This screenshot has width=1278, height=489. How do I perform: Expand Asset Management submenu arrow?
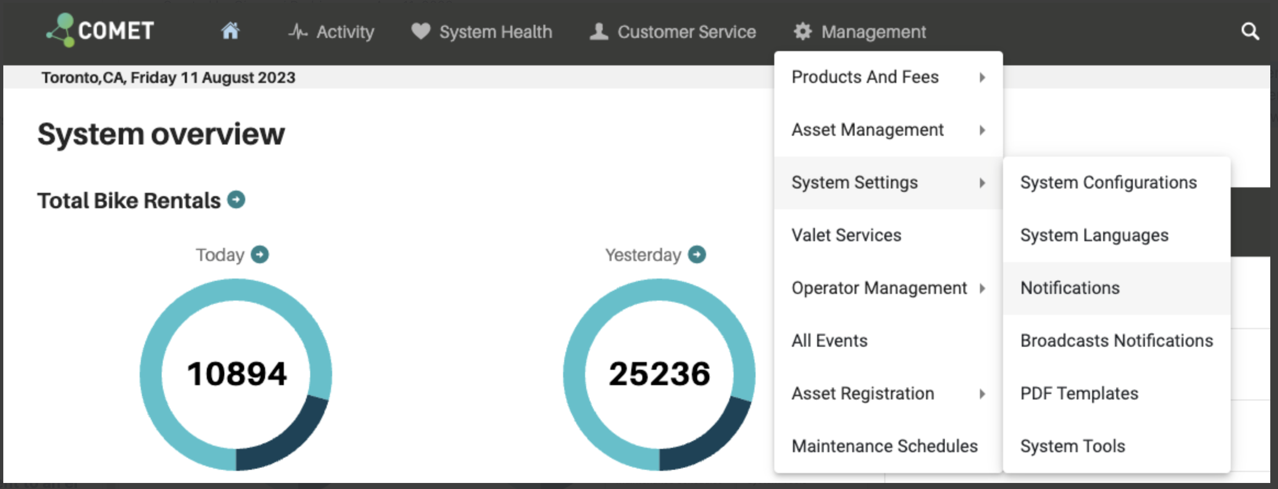click(982, 130)
